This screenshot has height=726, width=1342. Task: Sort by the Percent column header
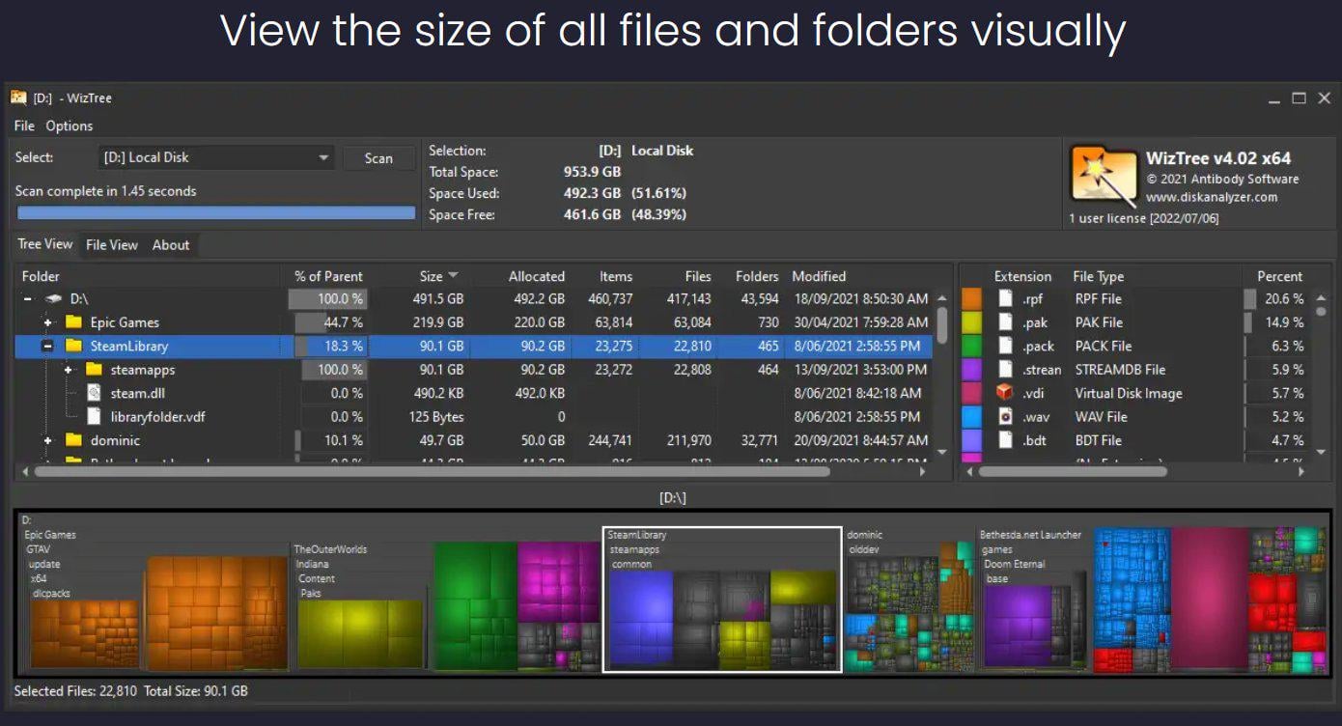click(1279, 276)
